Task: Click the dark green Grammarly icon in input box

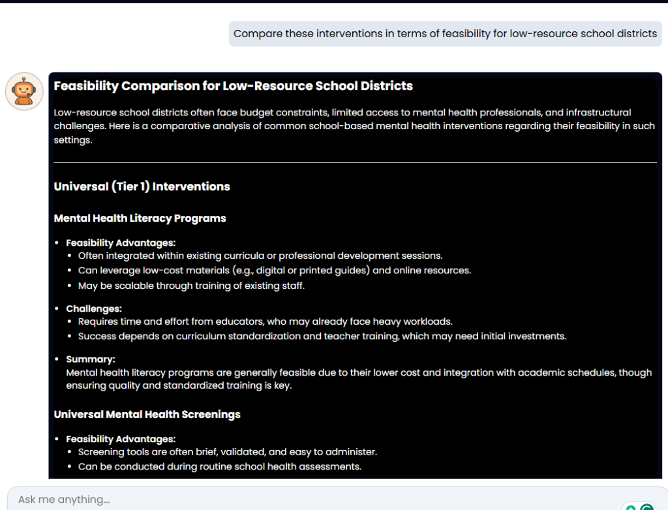Action: pyautogui.click(x=646, y=507)
